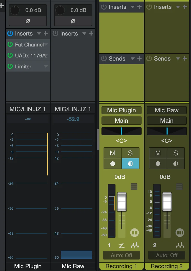Open MIC/LIN hardware input of Mic Plugin
Viewport: 191px width, 271px height.
[x=28, y=109]
